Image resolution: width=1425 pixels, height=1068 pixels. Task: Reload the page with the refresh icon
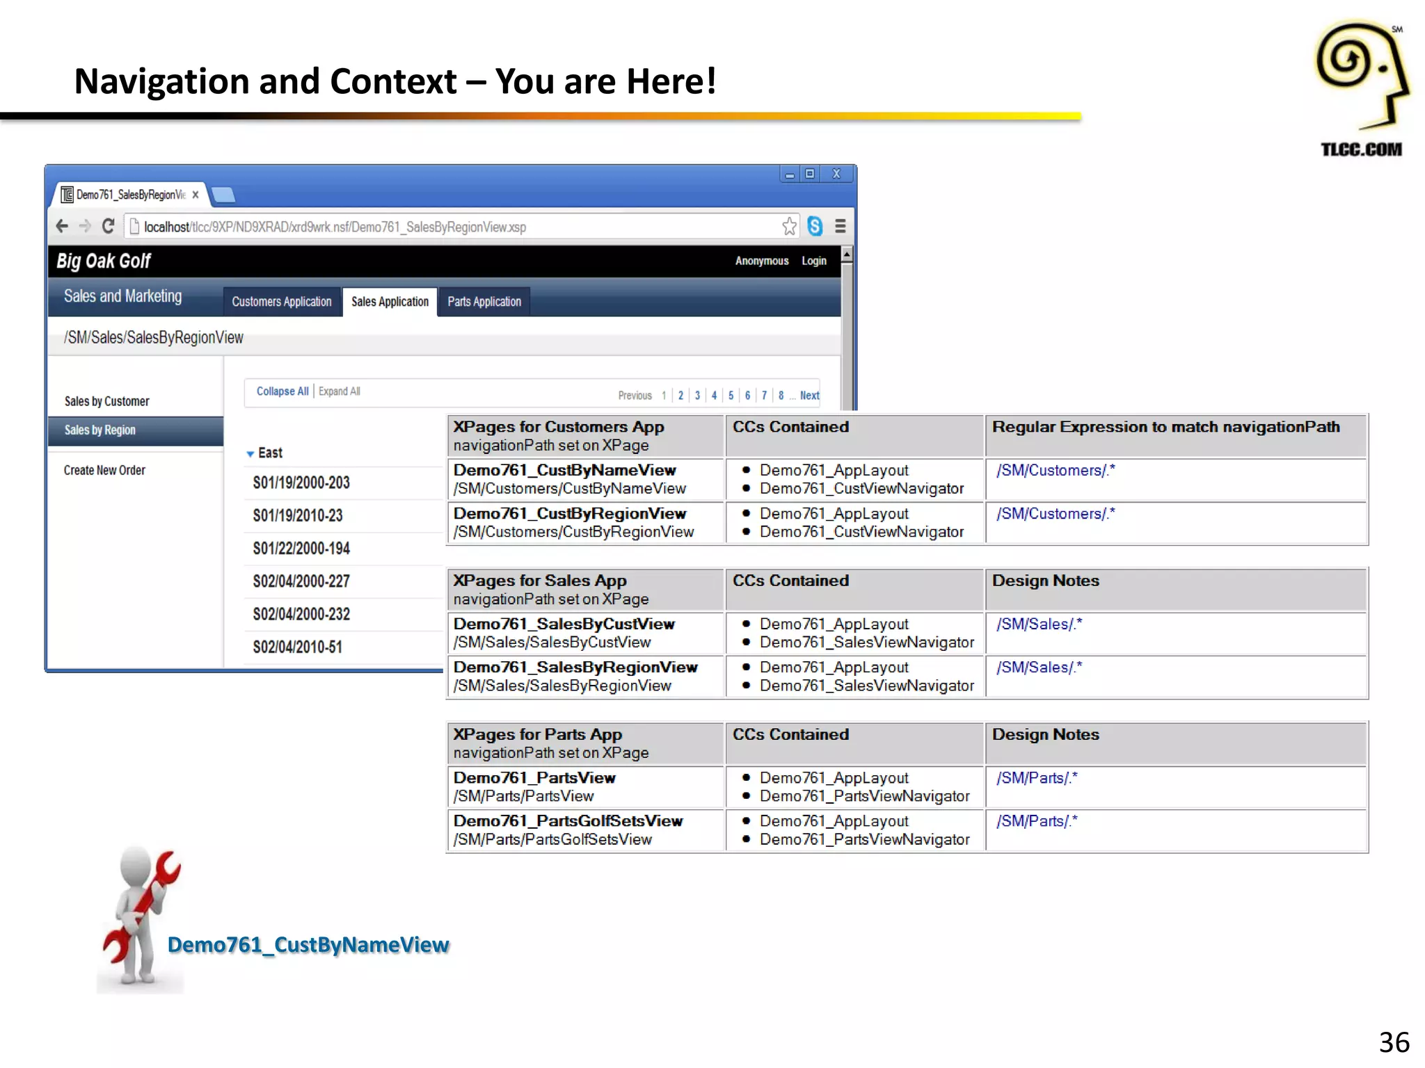tap(109, 226)
